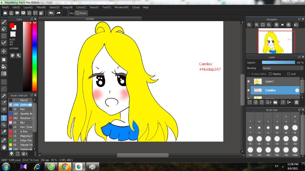Select the Fill rectangle tool
The width and height of the screenshot is (305, 171).
[x=4, y=60]
